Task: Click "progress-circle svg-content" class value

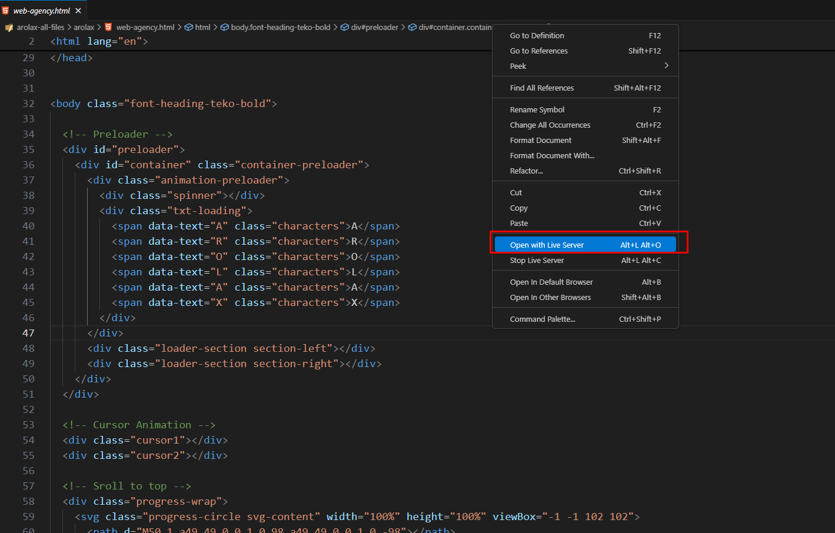Action: tap(231, 517)
